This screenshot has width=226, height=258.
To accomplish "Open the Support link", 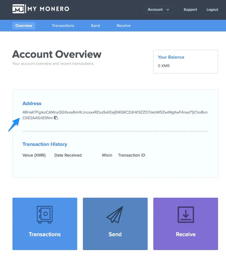I will (190, 10).
